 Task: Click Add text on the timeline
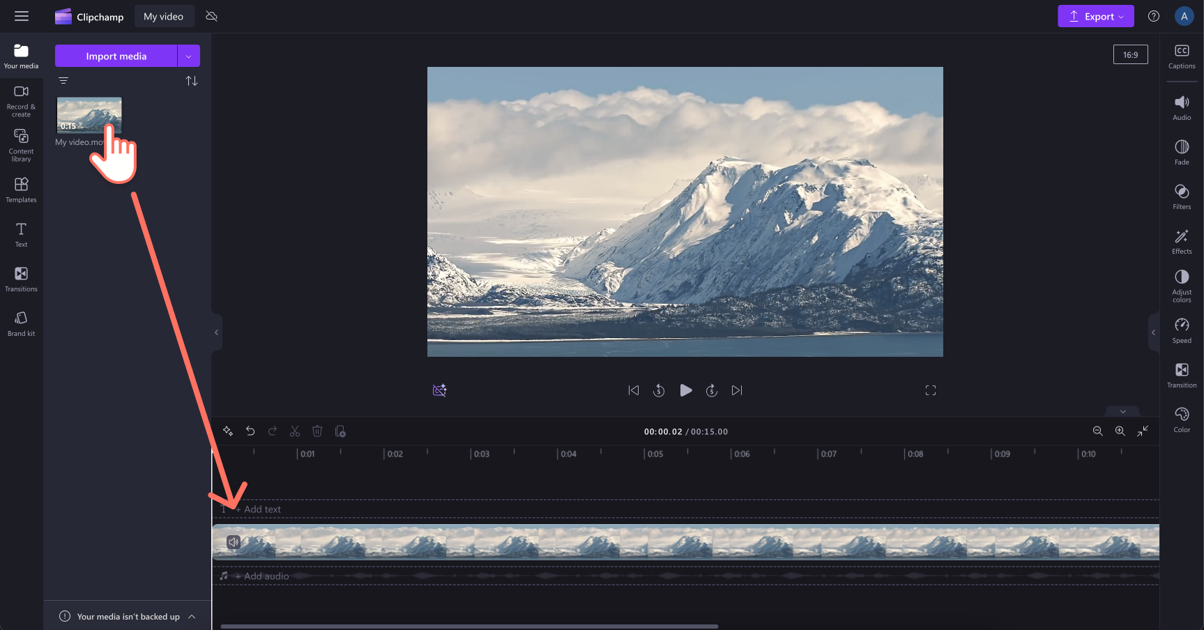(x=259, y=509)
